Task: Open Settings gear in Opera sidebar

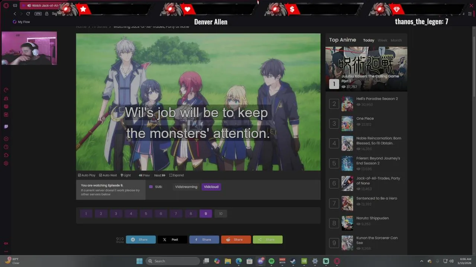Action: tap(6, 163)
